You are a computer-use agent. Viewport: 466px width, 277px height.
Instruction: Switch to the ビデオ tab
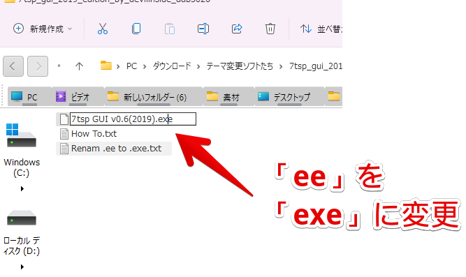tap(78, 97)
